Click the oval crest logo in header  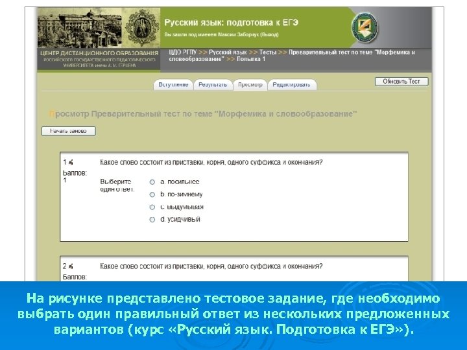click(142, 29)
